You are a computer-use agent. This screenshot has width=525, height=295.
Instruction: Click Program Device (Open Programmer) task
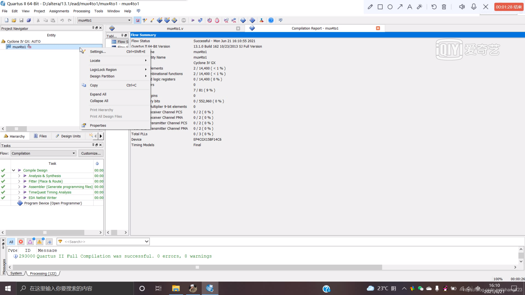pos(53,203)
